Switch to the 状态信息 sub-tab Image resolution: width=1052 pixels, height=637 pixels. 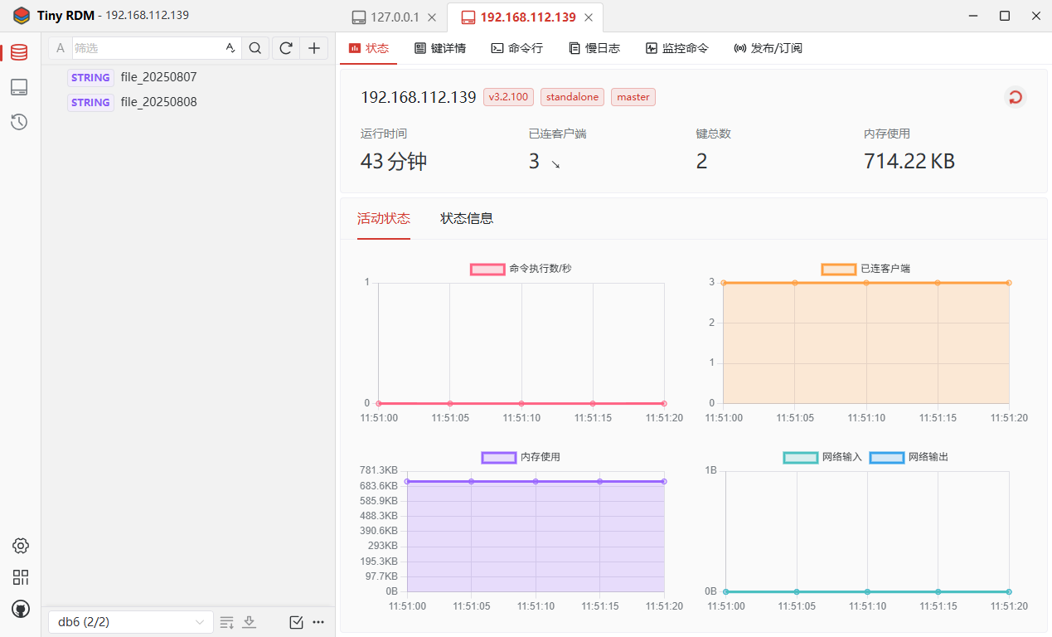click(x=467, y=218)
